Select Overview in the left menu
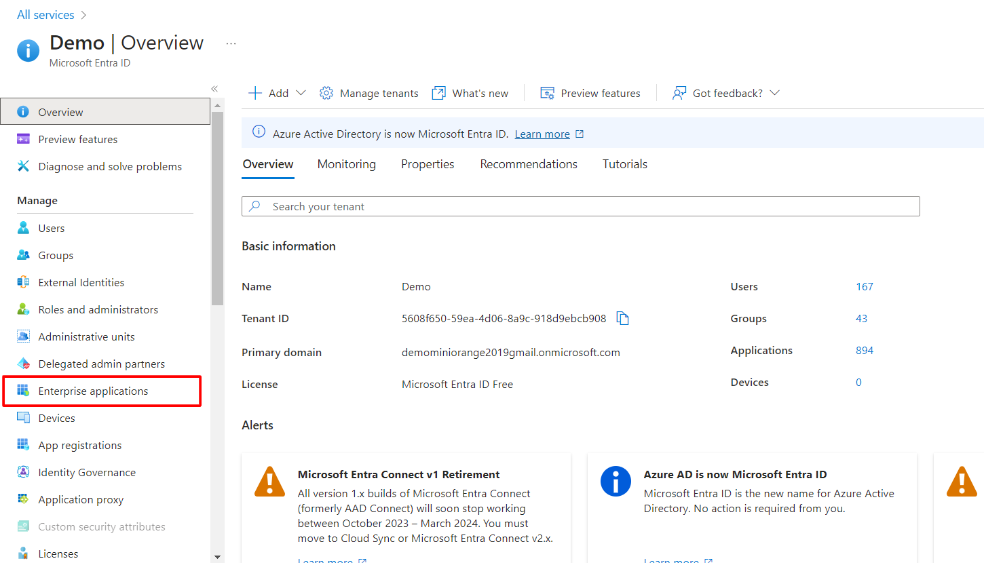The image size is (984, 563). 105,112
